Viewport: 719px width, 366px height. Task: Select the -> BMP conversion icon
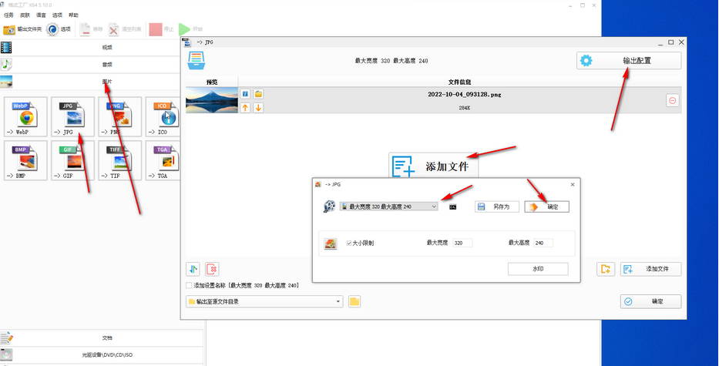tap(25, 160)
